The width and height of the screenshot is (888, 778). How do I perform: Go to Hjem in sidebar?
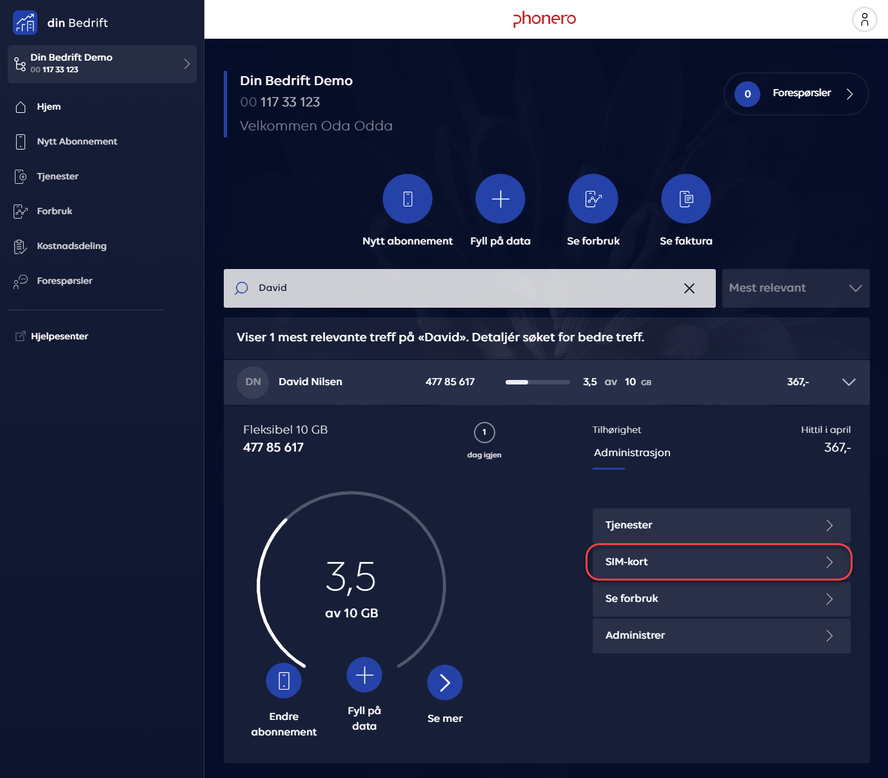coord(49,107)
